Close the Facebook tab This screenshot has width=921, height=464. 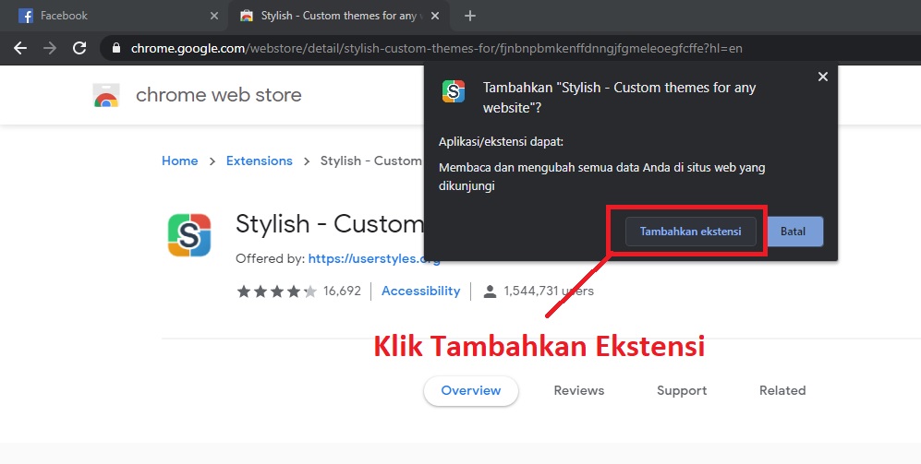(x=214, y=16)
